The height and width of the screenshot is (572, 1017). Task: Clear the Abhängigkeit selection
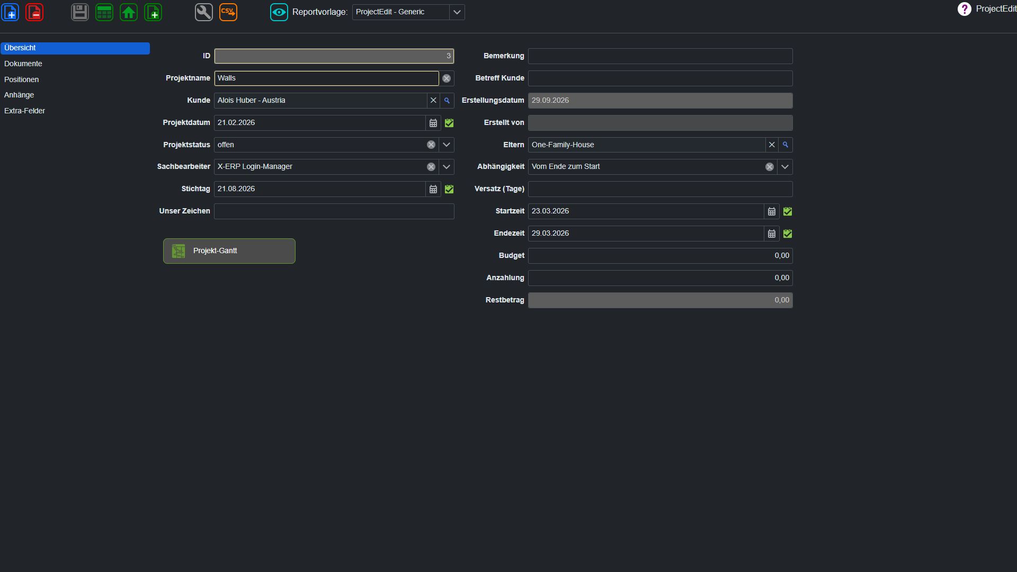[770, 167]
